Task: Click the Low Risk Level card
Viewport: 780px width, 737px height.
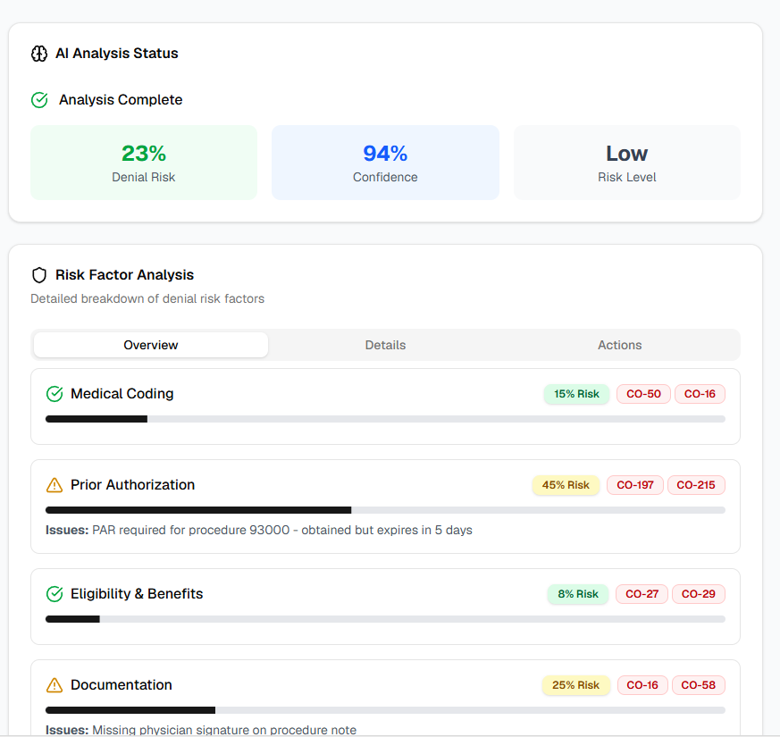Action: (x=626, y=163)
